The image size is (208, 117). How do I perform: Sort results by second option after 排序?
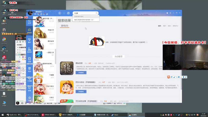[x=169, y=26]
